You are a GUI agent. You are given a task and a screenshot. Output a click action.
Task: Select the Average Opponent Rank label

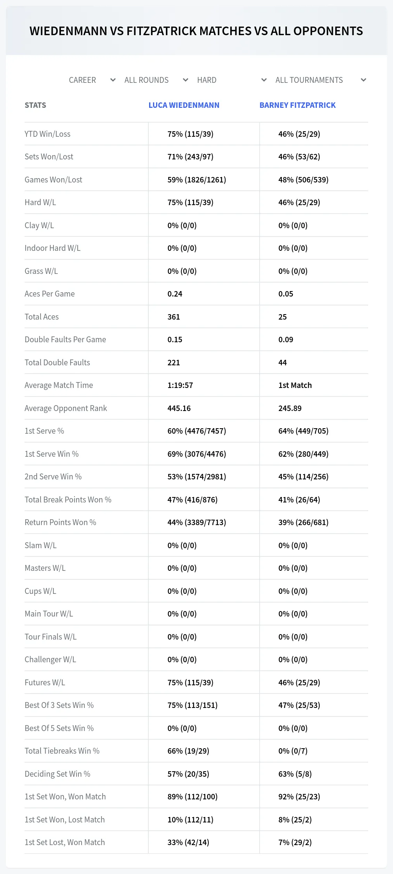[66, 408]
